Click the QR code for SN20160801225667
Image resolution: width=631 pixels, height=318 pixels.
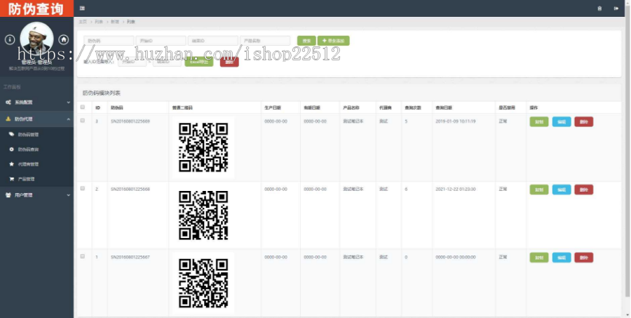click(x=203, y=284)
